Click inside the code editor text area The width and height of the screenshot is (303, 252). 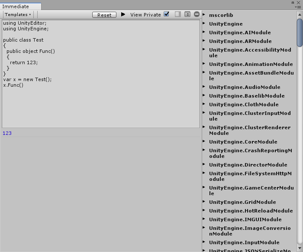coord(101,74)
